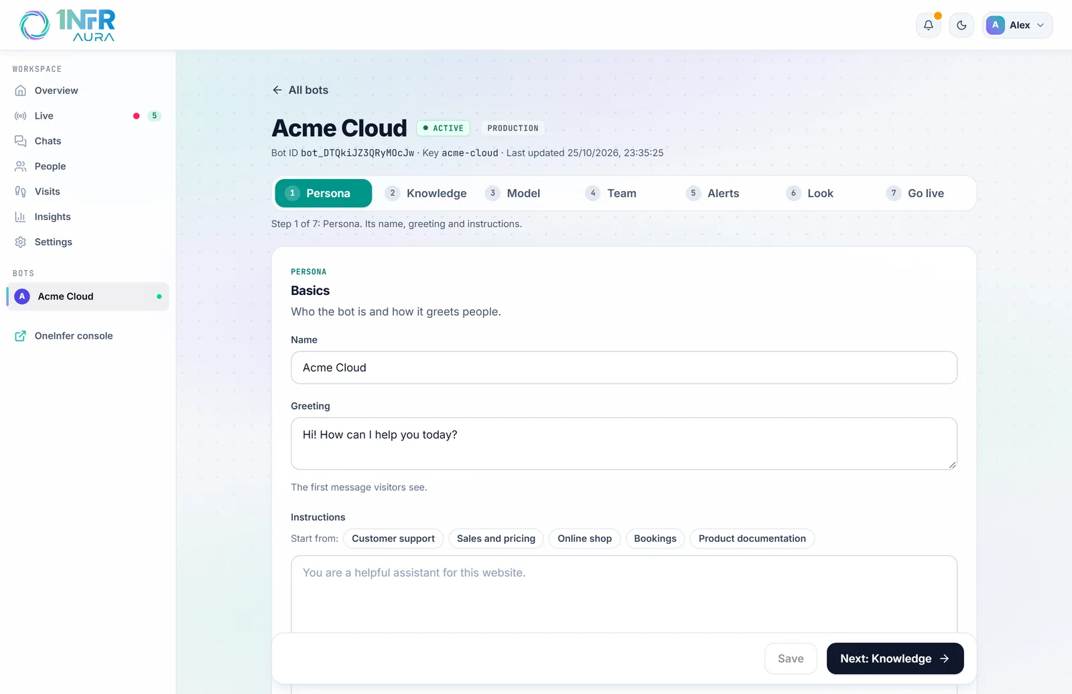Open Visits footprints icon in sidebar
Image resolution: width=1072 pixels, height=694 pixels.
click(x=21, y=192)
